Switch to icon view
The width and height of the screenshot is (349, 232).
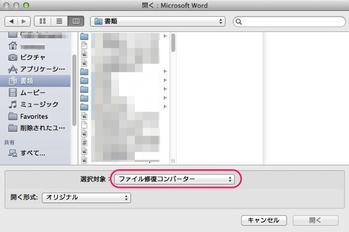(42, 21)
